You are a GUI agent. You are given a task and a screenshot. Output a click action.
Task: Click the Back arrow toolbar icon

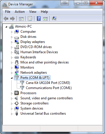click(6, 18)
